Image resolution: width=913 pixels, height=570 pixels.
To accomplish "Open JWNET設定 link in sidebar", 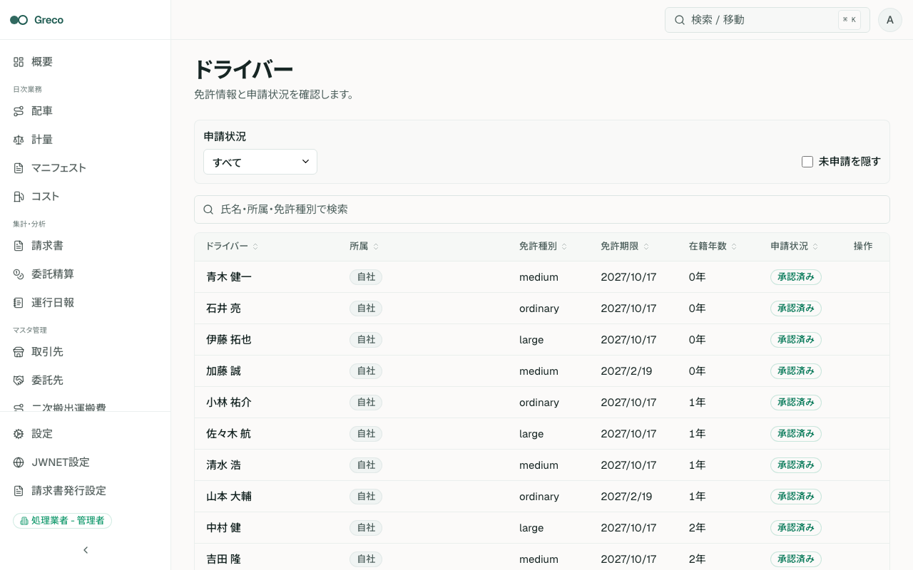I will tap(86, 462).
